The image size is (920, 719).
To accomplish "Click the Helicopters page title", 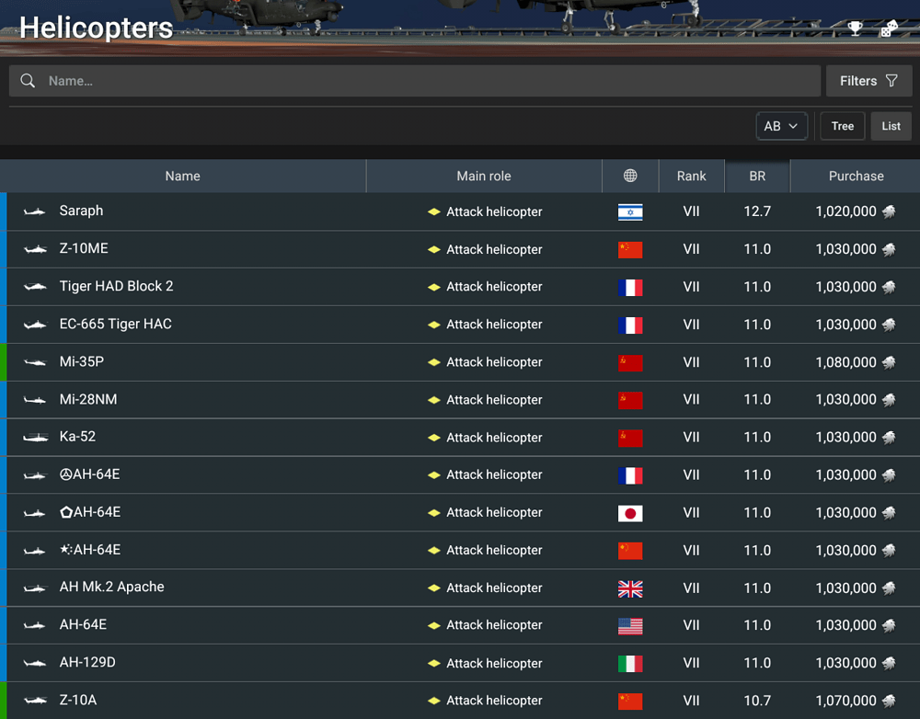I will click(x=97, y=28).
